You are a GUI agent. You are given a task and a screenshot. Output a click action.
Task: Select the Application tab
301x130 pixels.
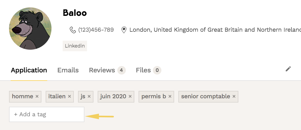(29, 70)
